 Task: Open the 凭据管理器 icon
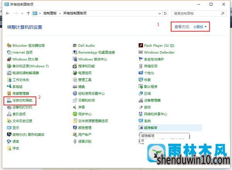(x=9, y=93)
